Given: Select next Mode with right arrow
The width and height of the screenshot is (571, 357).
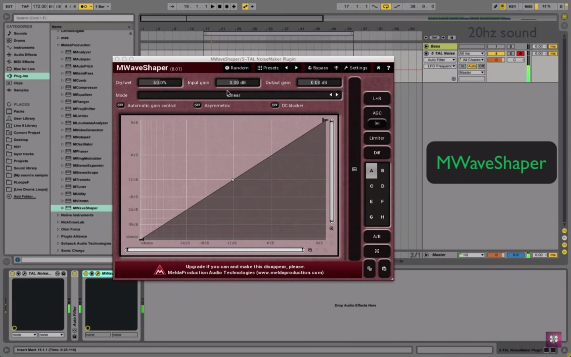Looking at the screenshot, I should pos(337,95).
